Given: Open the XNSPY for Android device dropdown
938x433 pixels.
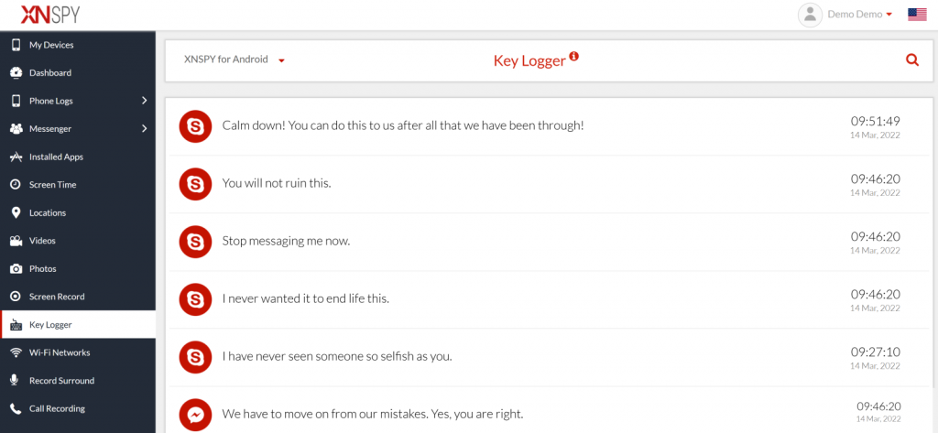Looking at the screenshot, I should (235, 60).
